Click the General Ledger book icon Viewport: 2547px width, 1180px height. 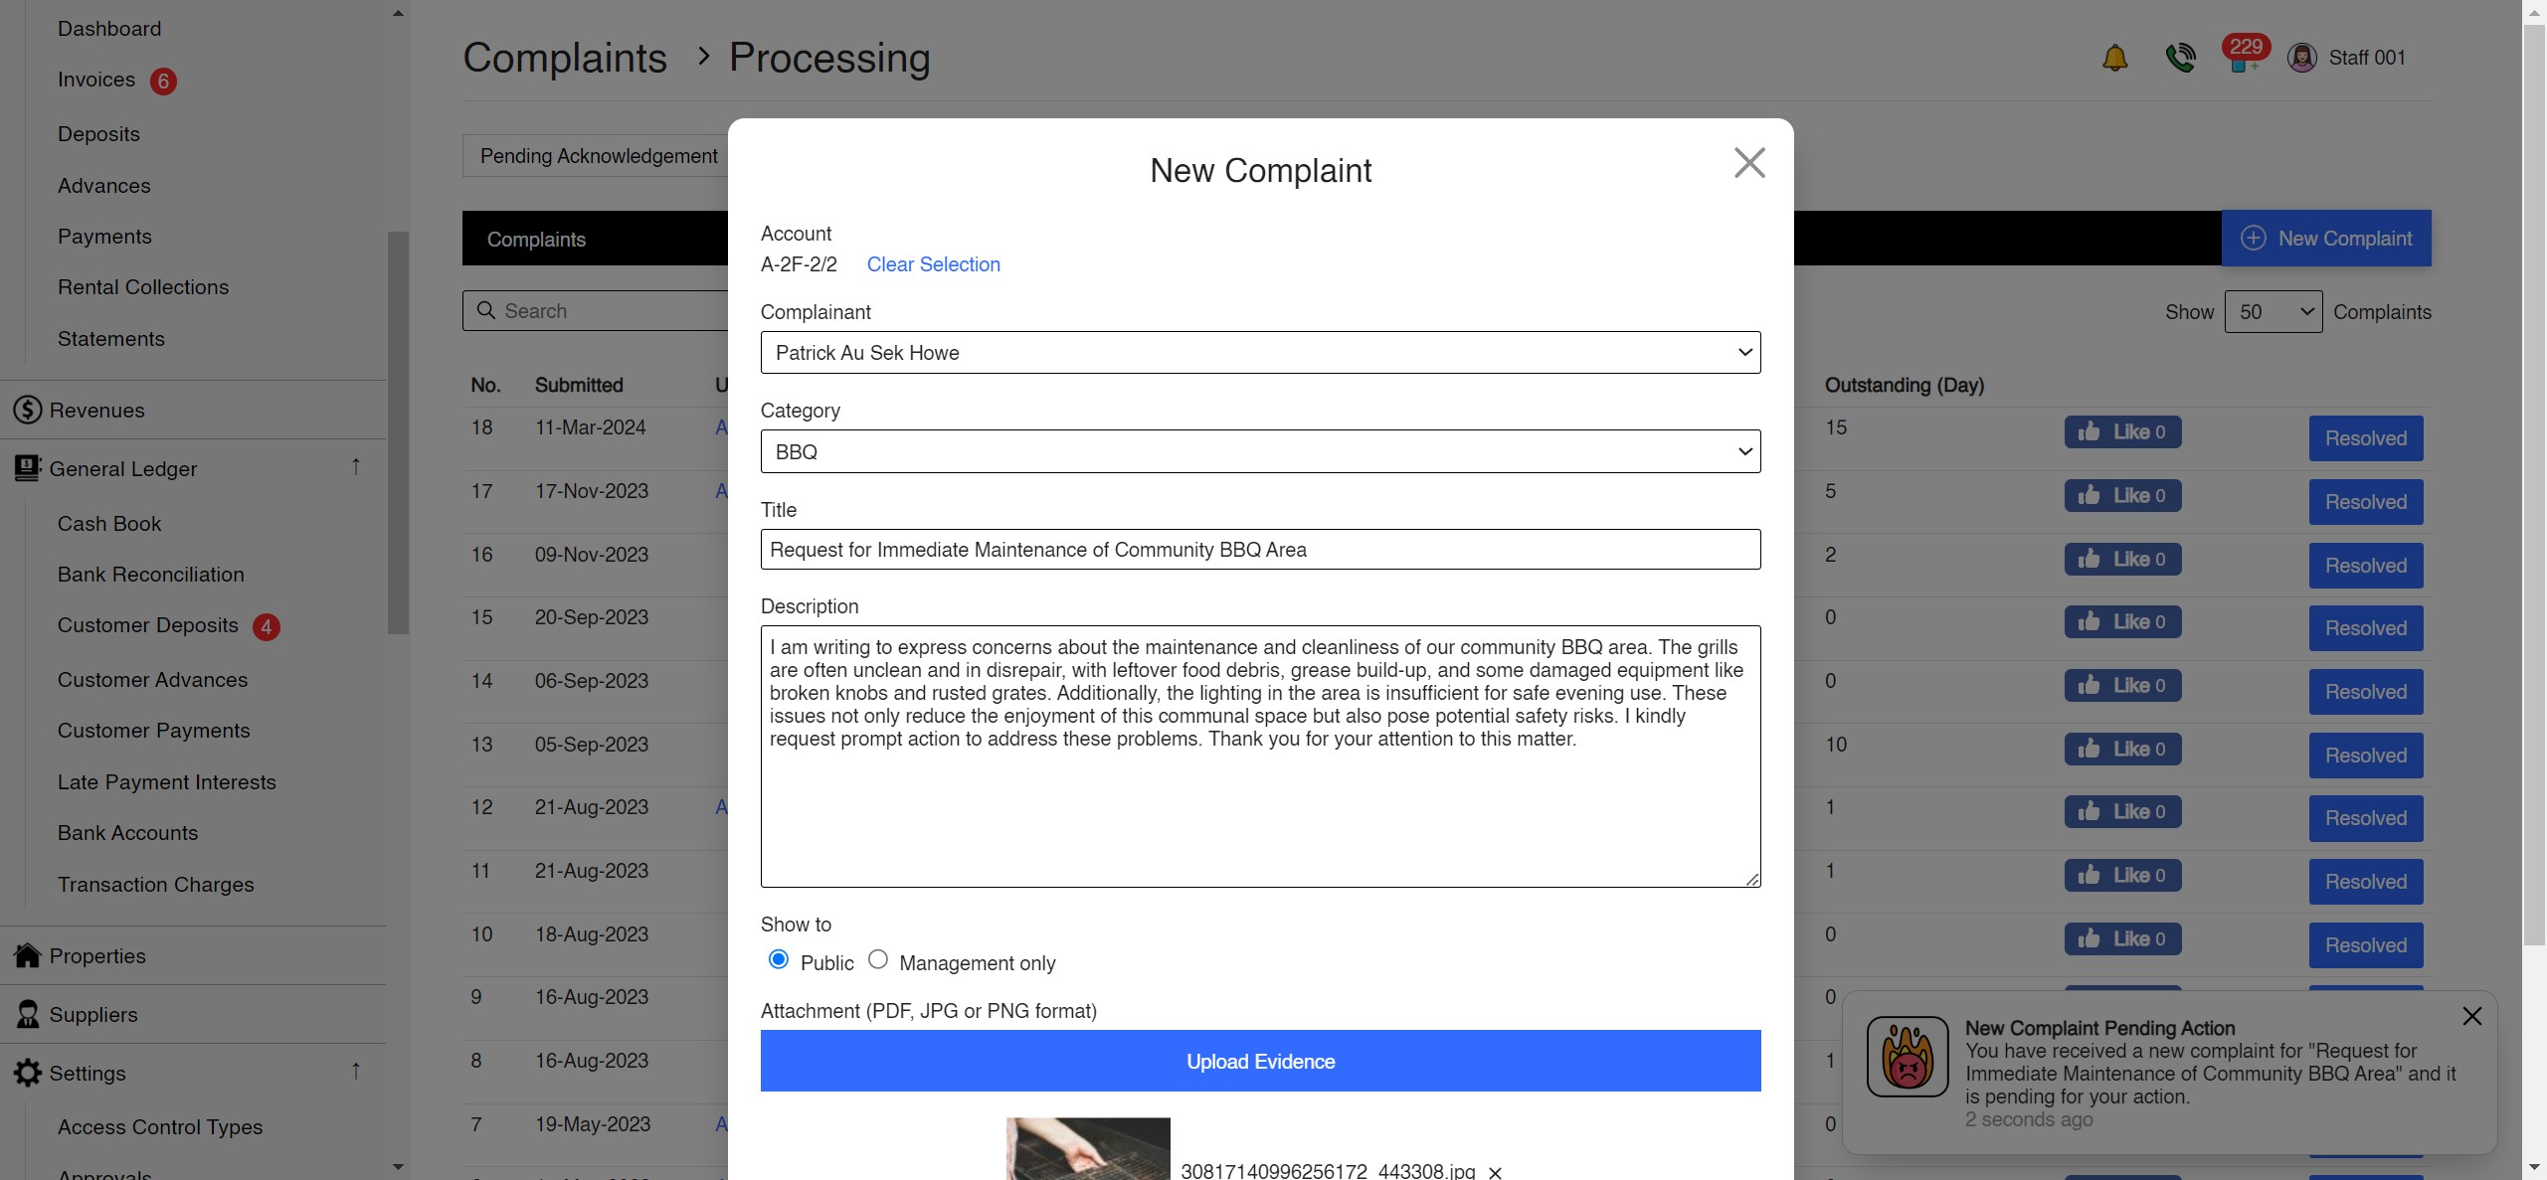(27, 468)
